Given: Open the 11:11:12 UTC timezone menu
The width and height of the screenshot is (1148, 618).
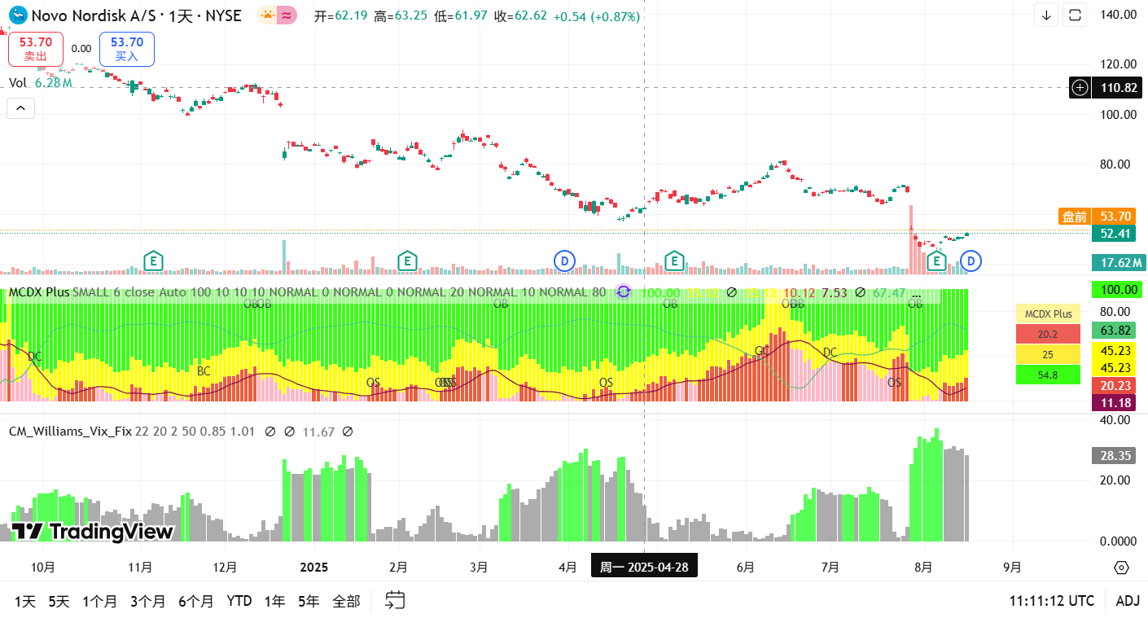Looking at the screenshot, I should pyautogui.click(x=1051, y=601).
